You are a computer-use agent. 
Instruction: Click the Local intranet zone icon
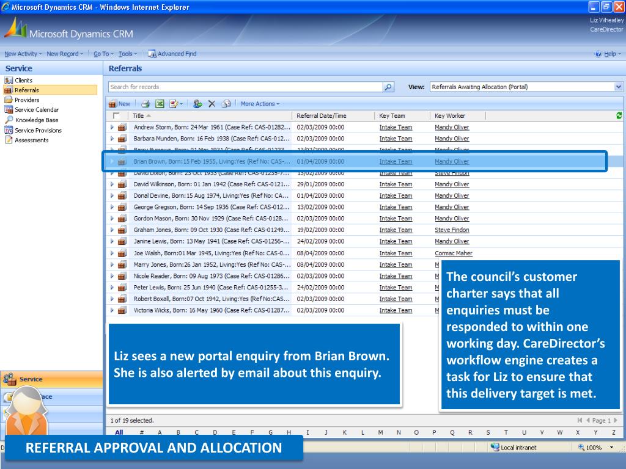click(495, 448)
